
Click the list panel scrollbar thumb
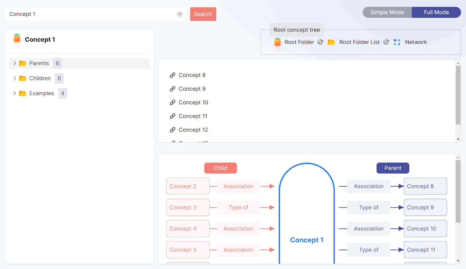(458, 95)
